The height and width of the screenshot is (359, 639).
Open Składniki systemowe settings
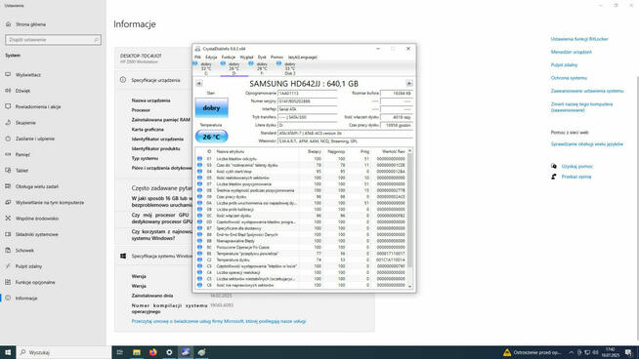[37, 234]
